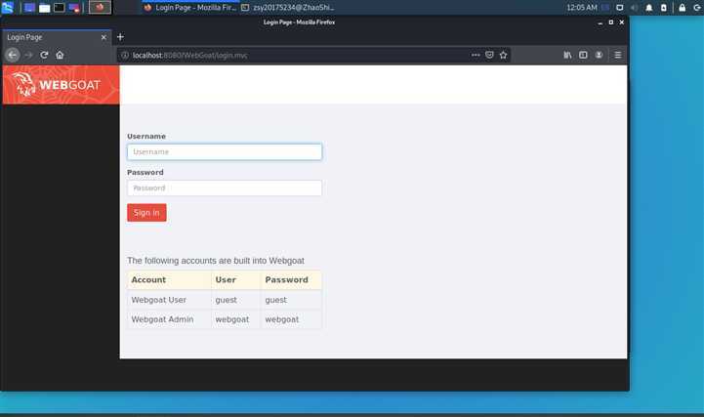Show site information in the address bar

125,56
